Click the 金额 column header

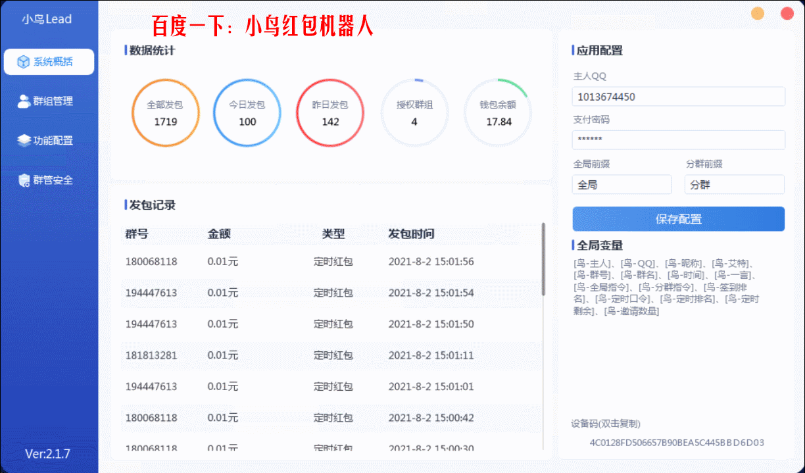219,234
